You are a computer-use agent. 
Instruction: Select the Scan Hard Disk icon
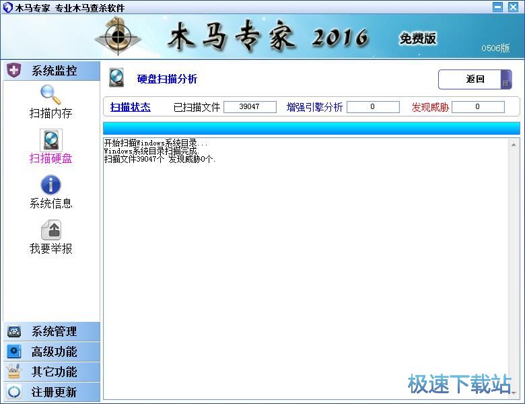pos(50,139)
